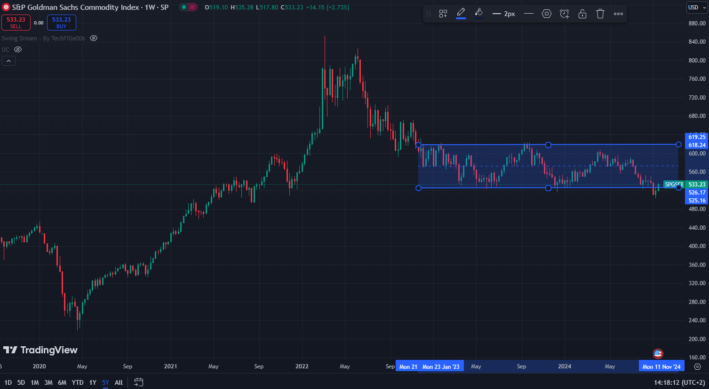709x389 pixels.
Task: Open drawing templates from floating toolbar
Action: pyautogui.click(x=443, y=14)
